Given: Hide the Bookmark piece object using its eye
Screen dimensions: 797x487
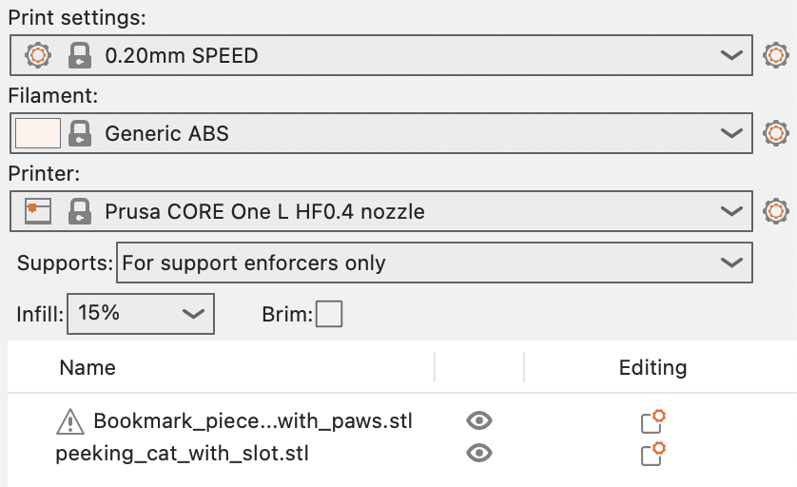Looking at the screenshot, I should click(x=479, y=420).
